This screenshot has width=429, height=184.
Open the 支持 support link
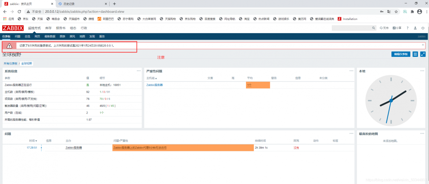[384, 28]
